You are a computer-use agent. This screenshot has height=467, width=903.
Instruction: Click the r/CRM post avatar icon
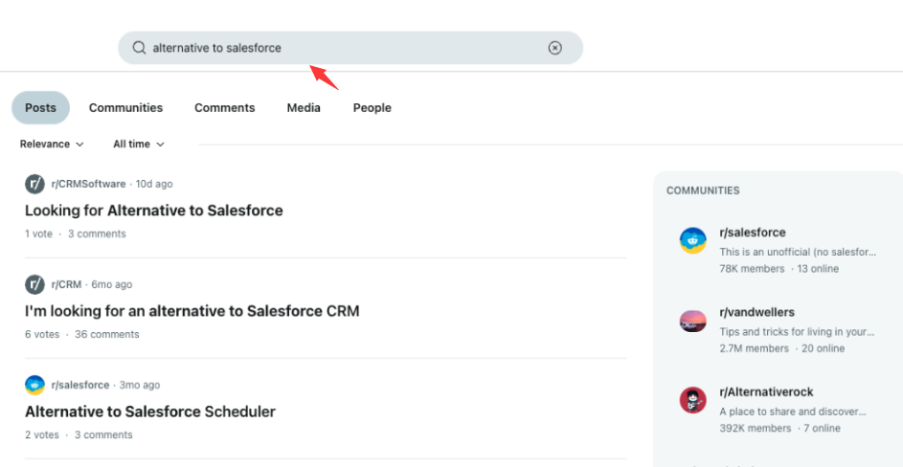(34, 284)
